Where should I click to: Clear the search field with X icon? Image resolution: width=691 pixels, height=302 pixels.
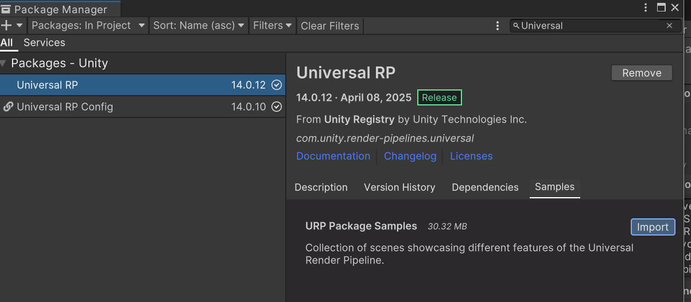(x=669, y=26)
